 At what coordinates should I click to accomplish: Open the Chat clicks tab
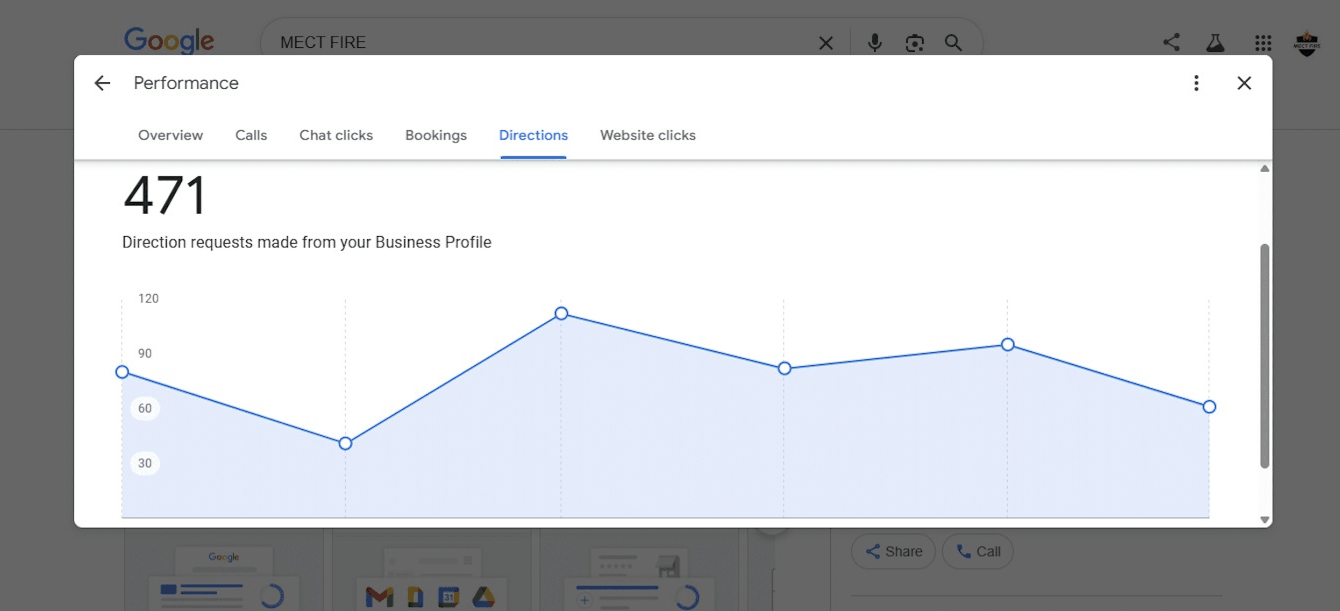click(336, 135)
